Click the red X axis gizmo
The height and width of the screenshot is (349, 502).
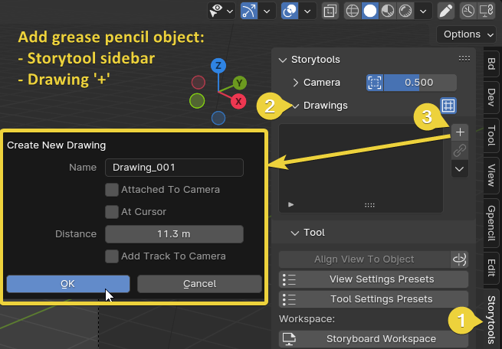tap(238, 102)
